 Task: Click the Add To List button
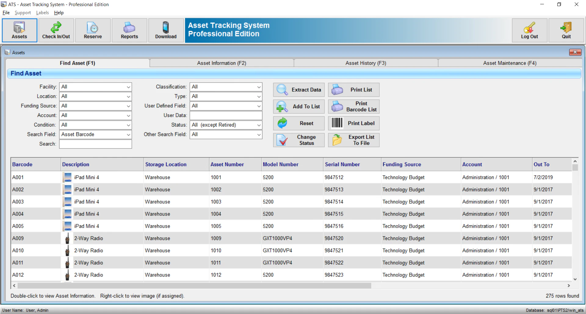click(x=298, y=107)
